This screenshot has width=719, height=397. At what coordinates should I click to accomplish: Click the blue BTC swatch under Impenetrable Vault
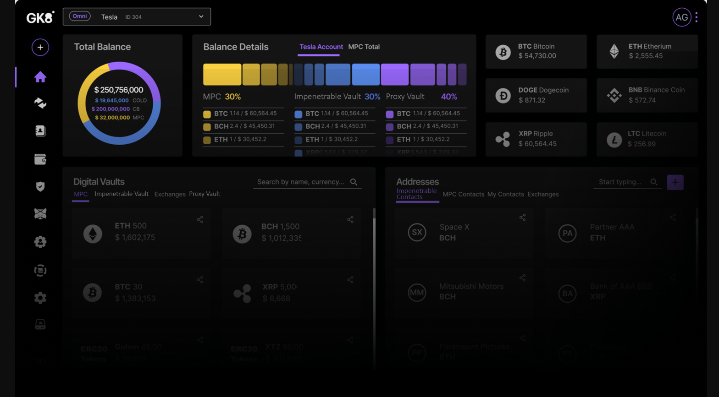299,114
